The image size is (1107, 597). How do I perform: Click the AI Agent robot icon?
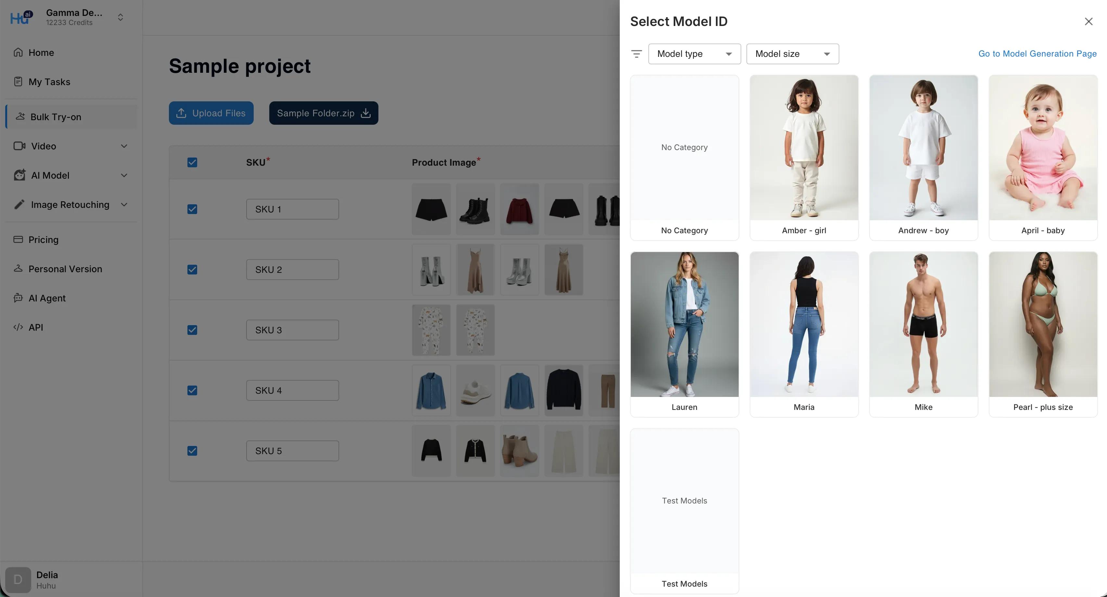[18, 298]
